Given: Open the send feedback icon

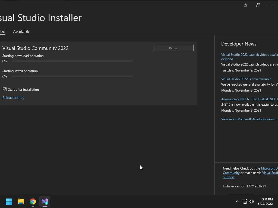Looking at the screenshot, I should [x=258, y=5].
